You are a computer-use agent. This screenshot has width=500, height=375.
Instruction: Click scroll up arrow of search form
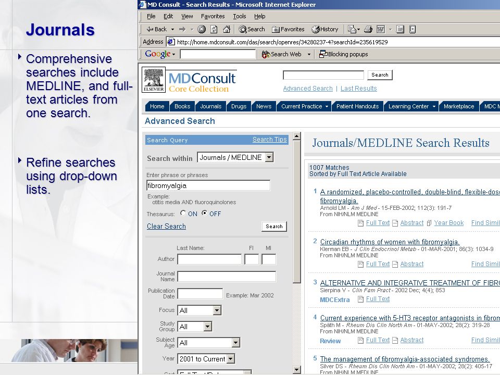pos(296,136)
